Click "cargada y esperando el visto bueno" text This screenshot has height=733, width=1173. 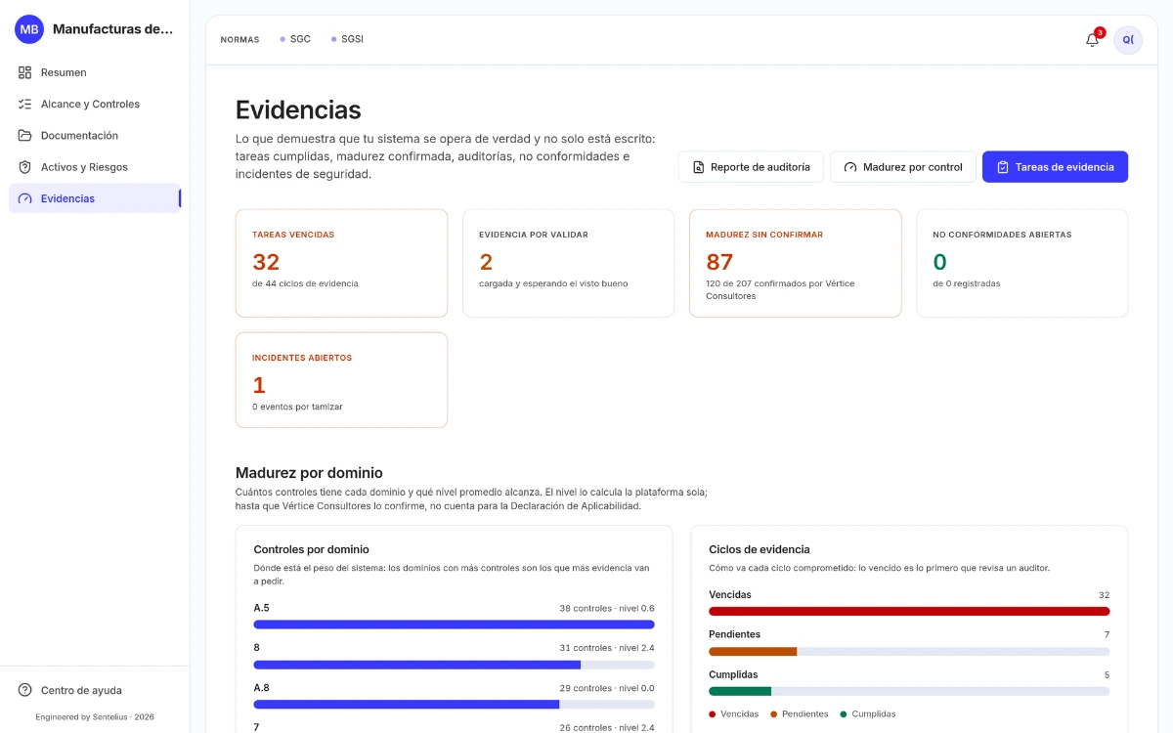click(x=553, y=283)
